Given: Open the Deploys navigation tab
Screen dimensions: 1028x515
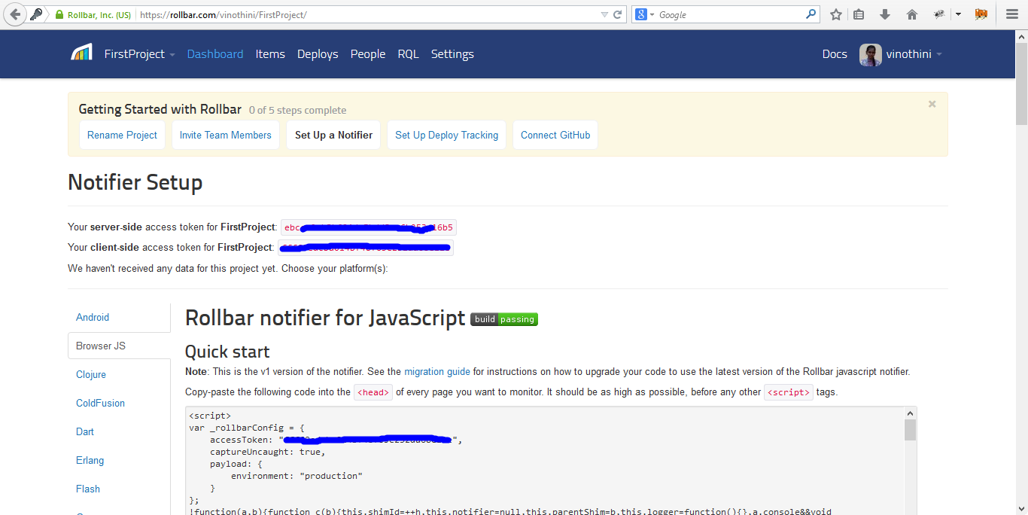Looking at the screenshot, I should [x=318, y=54].
